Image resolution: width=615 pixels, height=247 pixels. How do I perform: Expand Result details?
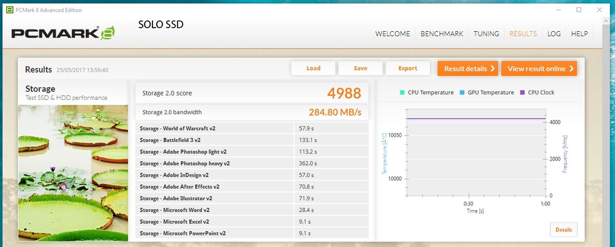pyautogui.click(x=467, y=69)
